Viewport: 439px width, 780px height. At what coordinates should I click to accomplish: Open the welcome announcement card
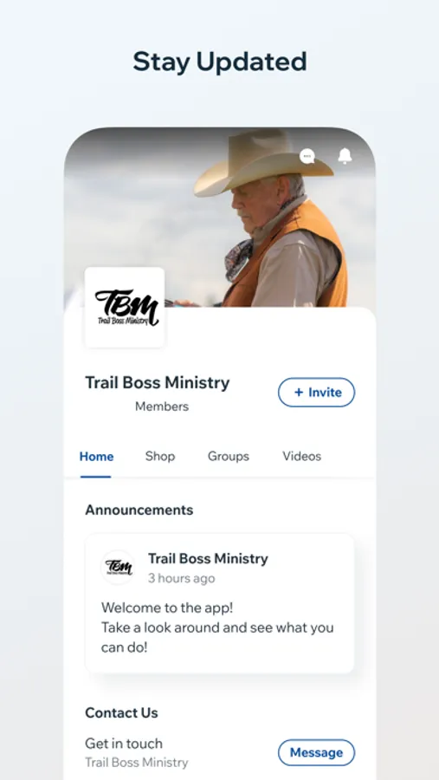click(x=219, y=603)
